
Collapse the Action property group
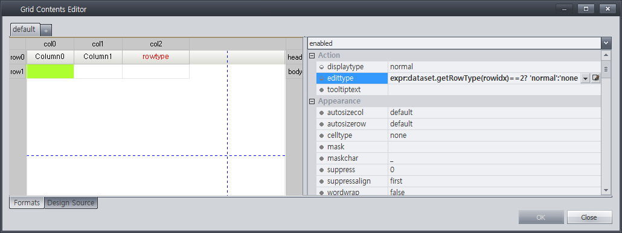(x=312, y=55)
